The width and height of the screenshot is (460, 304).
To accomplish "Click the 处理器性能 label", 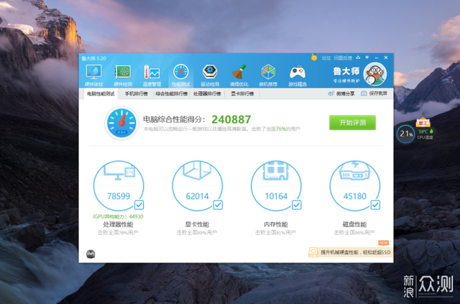I will (118, 224).
